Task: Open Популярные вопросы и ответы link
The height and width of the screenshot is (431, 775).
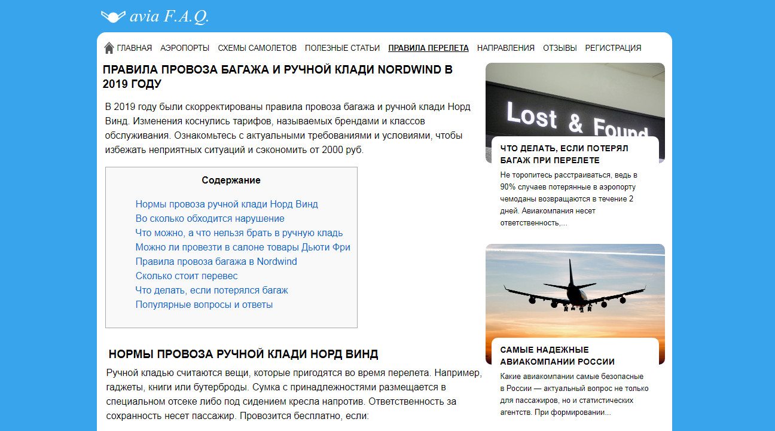Action: coord(204,305)
